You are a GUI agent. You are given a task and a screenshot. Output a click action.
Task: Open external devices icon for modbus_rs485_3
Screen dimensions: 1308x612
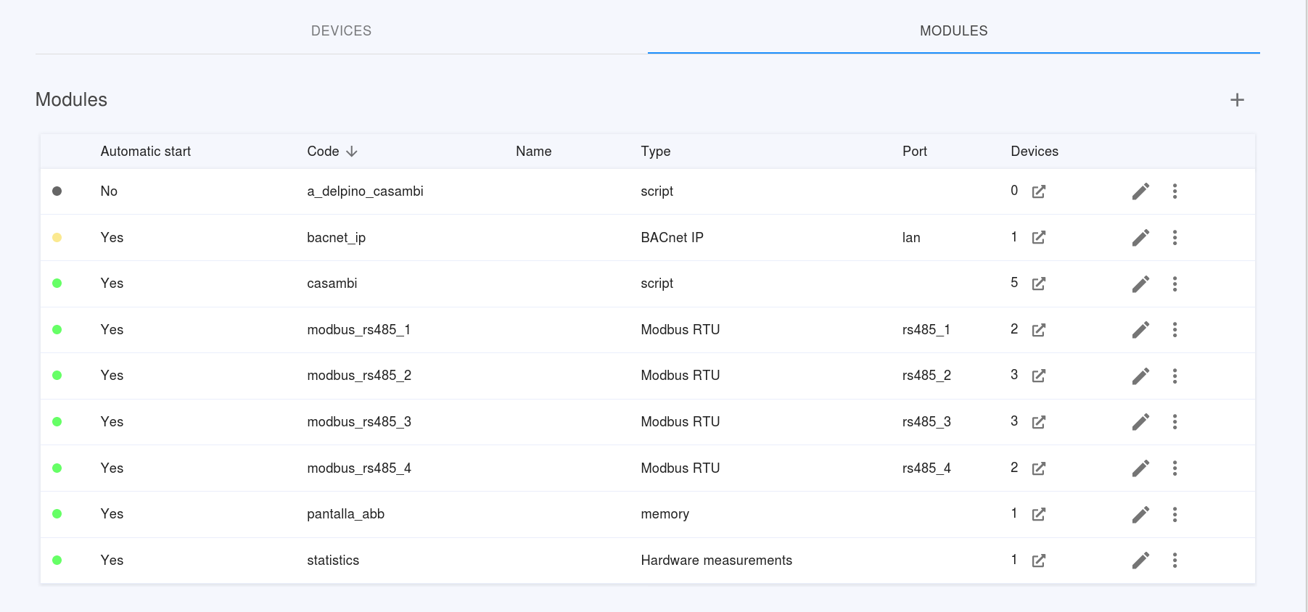[1038, 422]
